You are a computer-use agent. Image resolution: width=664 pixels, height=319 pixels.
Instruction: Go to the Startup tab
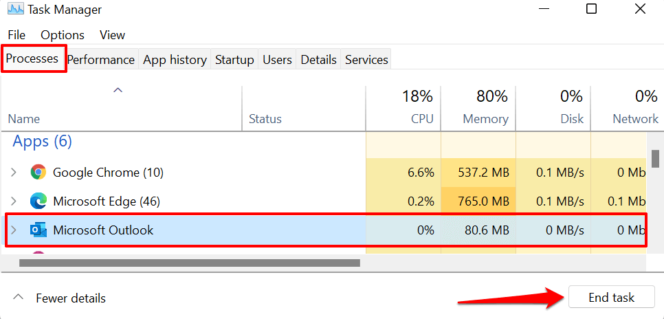click(234, 60)
